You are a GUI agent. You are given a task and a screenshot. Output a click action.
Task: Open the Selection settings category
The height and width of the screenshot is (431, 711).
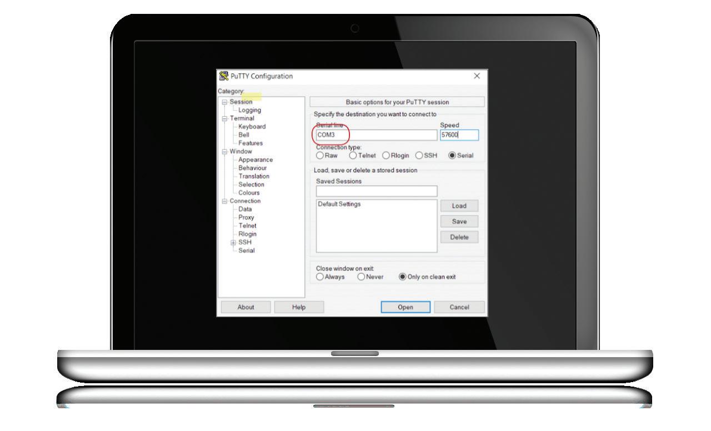252,184
